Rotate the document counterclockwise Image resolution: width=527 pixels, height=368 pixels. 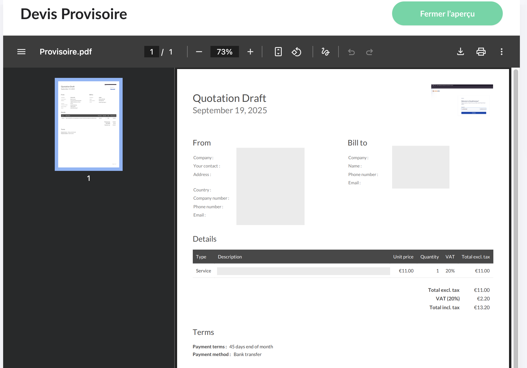pyautogui.click(x=296, y=52)
